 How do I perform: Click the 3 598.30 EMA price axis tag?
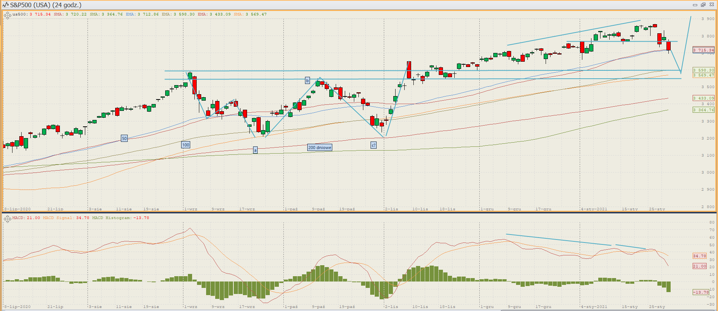click(x=703, y=70)
